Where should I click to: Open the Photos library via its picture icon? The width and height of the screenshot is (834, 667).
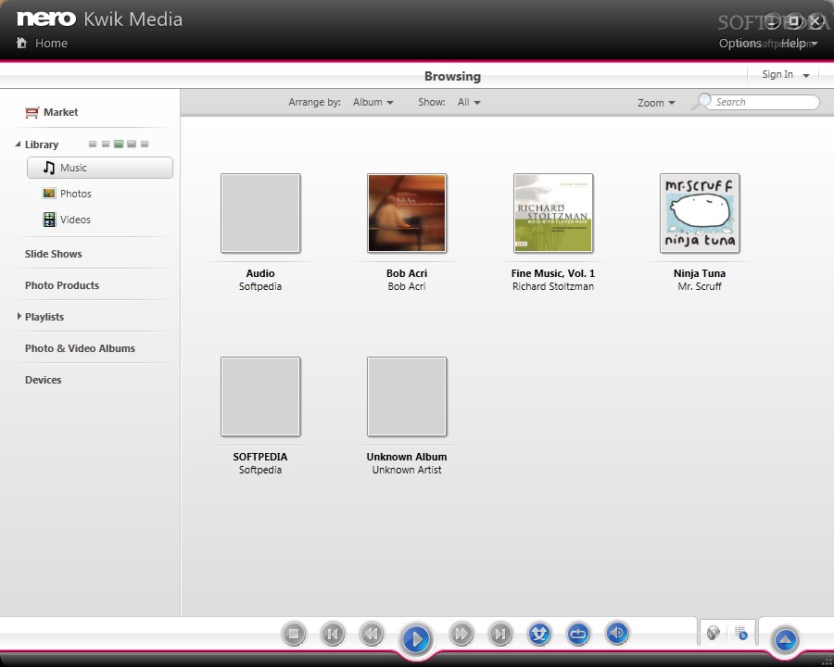[x=49, y=193]
